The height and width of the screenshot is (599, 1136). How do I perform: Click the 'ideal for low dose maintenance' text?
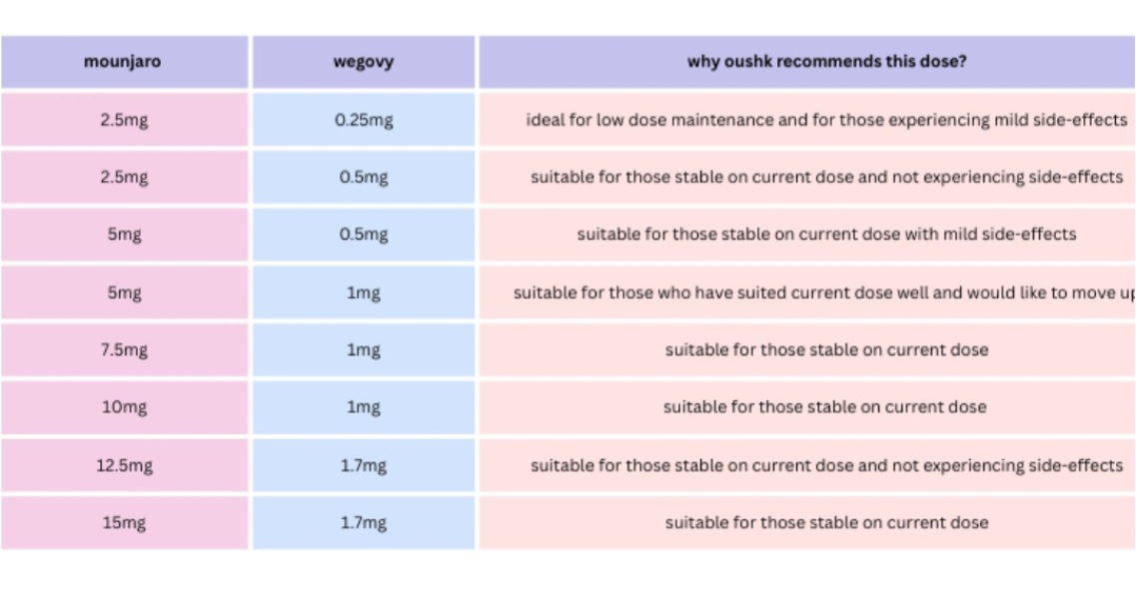coord(826,120)
